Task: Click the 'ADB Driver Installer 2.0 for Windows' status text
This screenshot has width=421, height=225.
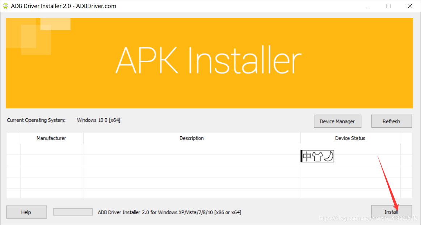Action: pos(169,212)
